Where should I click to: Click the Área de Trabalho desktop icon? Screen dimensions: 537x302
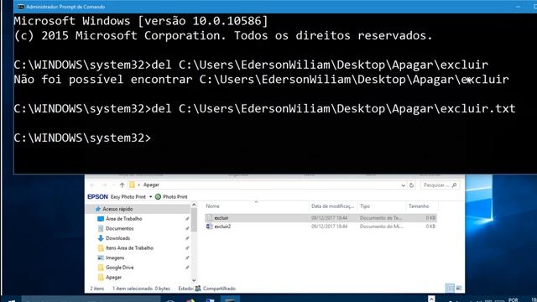click(x=101, y=218)
